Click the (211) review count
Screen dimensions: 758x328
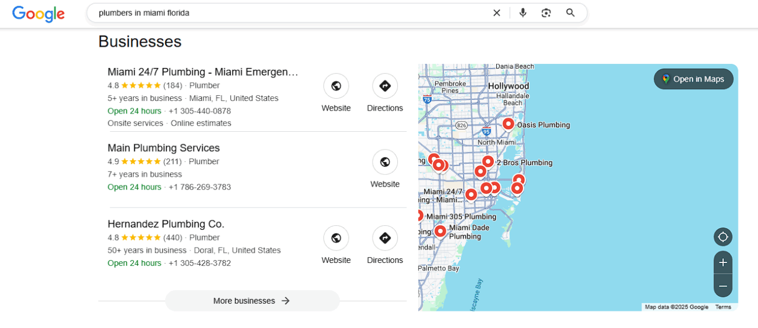pyautogui.click(x=172, y=161)
